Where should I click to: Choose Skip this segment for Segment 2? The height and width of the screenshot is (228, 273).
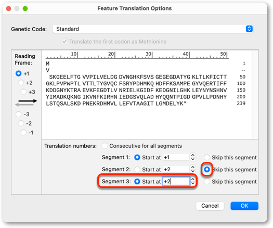pos(207,169)
